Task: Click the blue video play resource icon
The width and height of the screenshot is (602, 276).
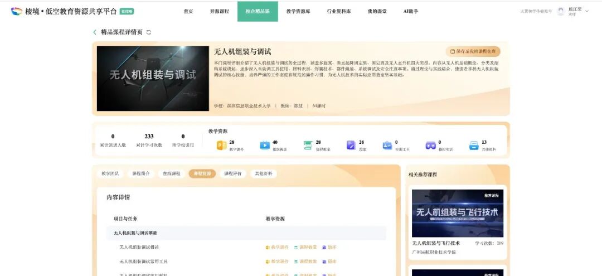Action: point(265,146)
